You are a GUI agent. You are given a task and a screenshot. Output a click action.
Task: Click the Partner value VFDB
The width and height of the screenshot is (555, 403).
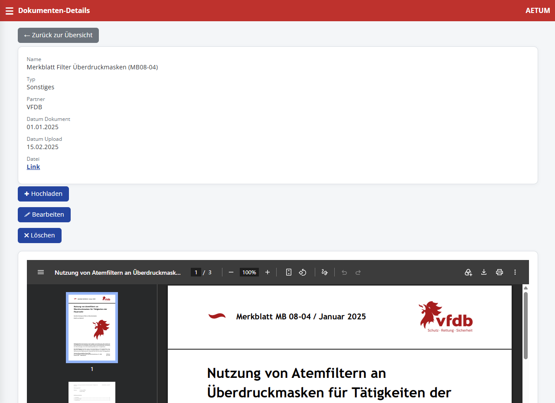[x=35, y=107]
